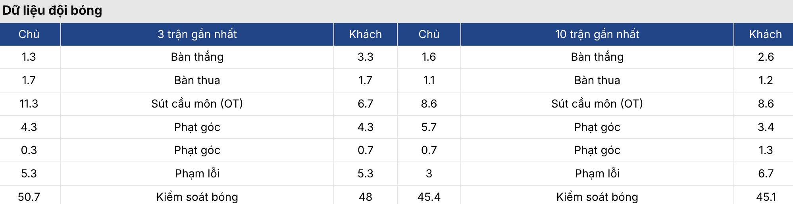Click the 1.6 home goals value

[x=429, y=57]
